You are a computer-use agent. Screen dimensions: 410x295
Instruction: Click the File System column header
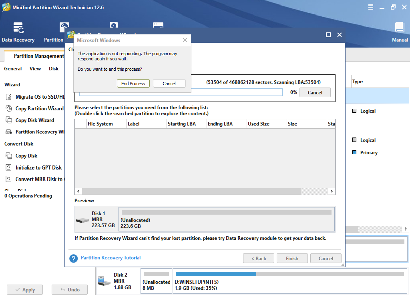(x=107, y=124)
